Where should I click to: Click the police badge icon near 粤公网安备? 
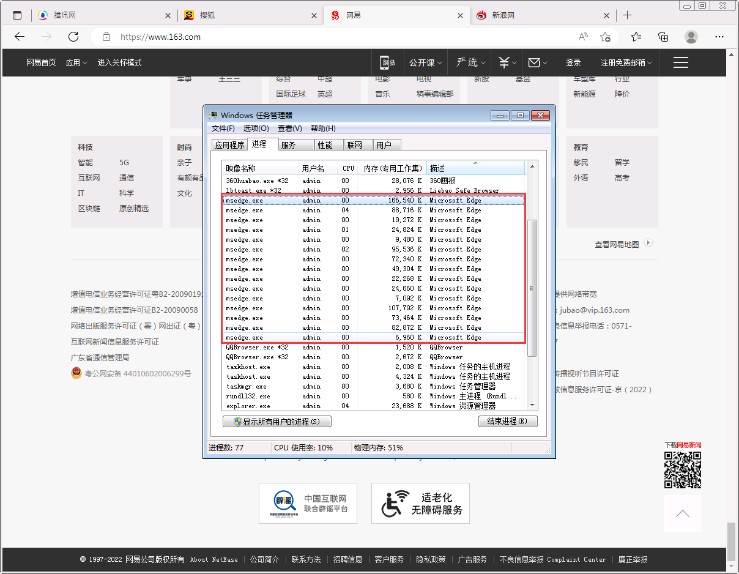[x=76, y=373]
